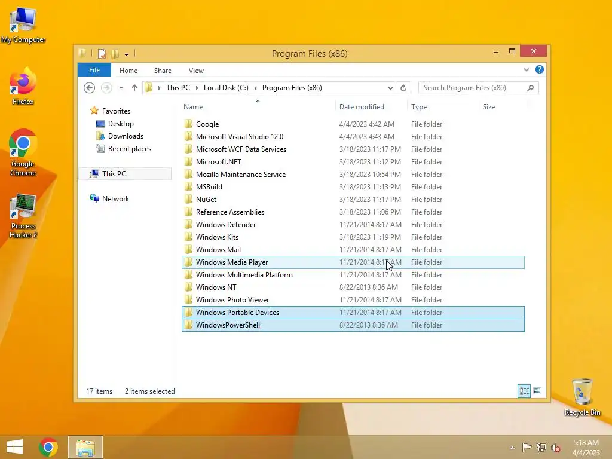Select This PC in navigation pane

pos(125,174)
